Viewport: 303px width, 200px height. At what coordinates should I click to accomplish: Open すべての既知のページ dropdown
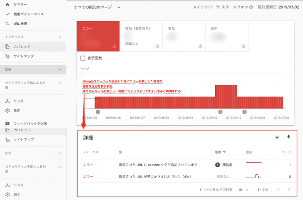tap(97, 7)
